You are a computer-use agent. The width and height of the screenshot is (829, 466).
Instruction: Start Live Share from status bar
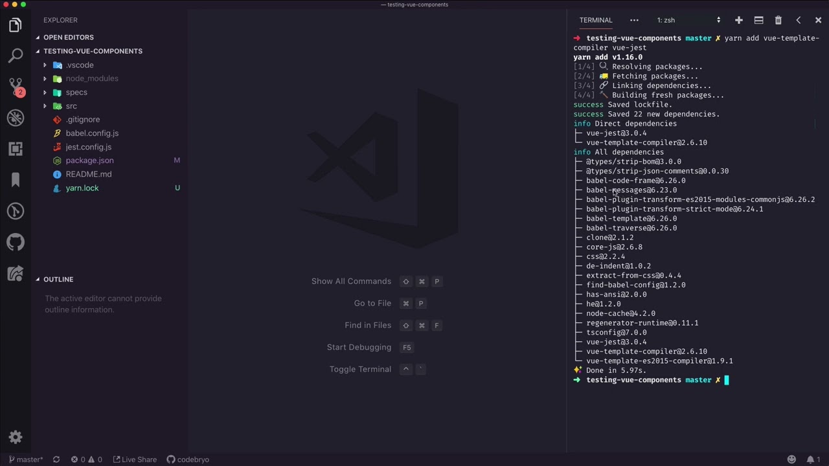pyautogui.click(x=135, y=460)
